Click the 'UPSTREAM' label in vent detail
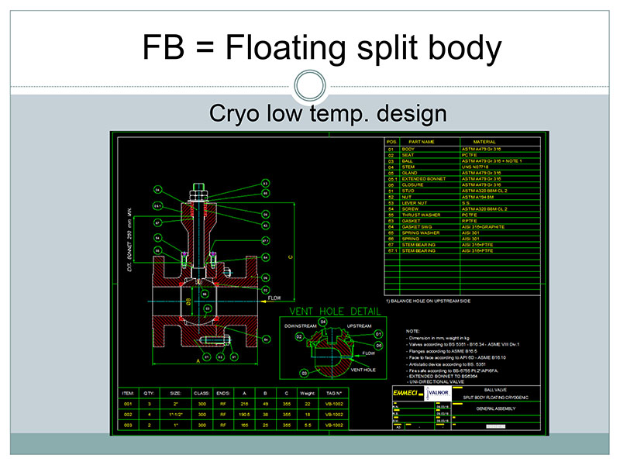 click(359, 326)
